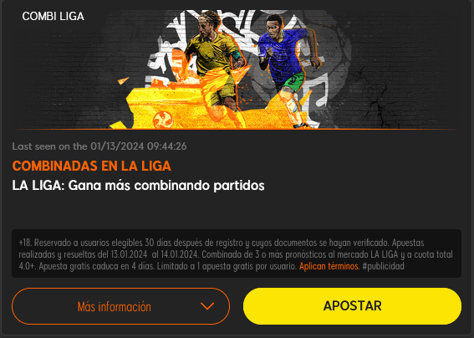Image resolution: width=474 pixels, height=338 pixels.
Task: Click the +18 notice in disclaimer
Action: click(x=25, y=243)
